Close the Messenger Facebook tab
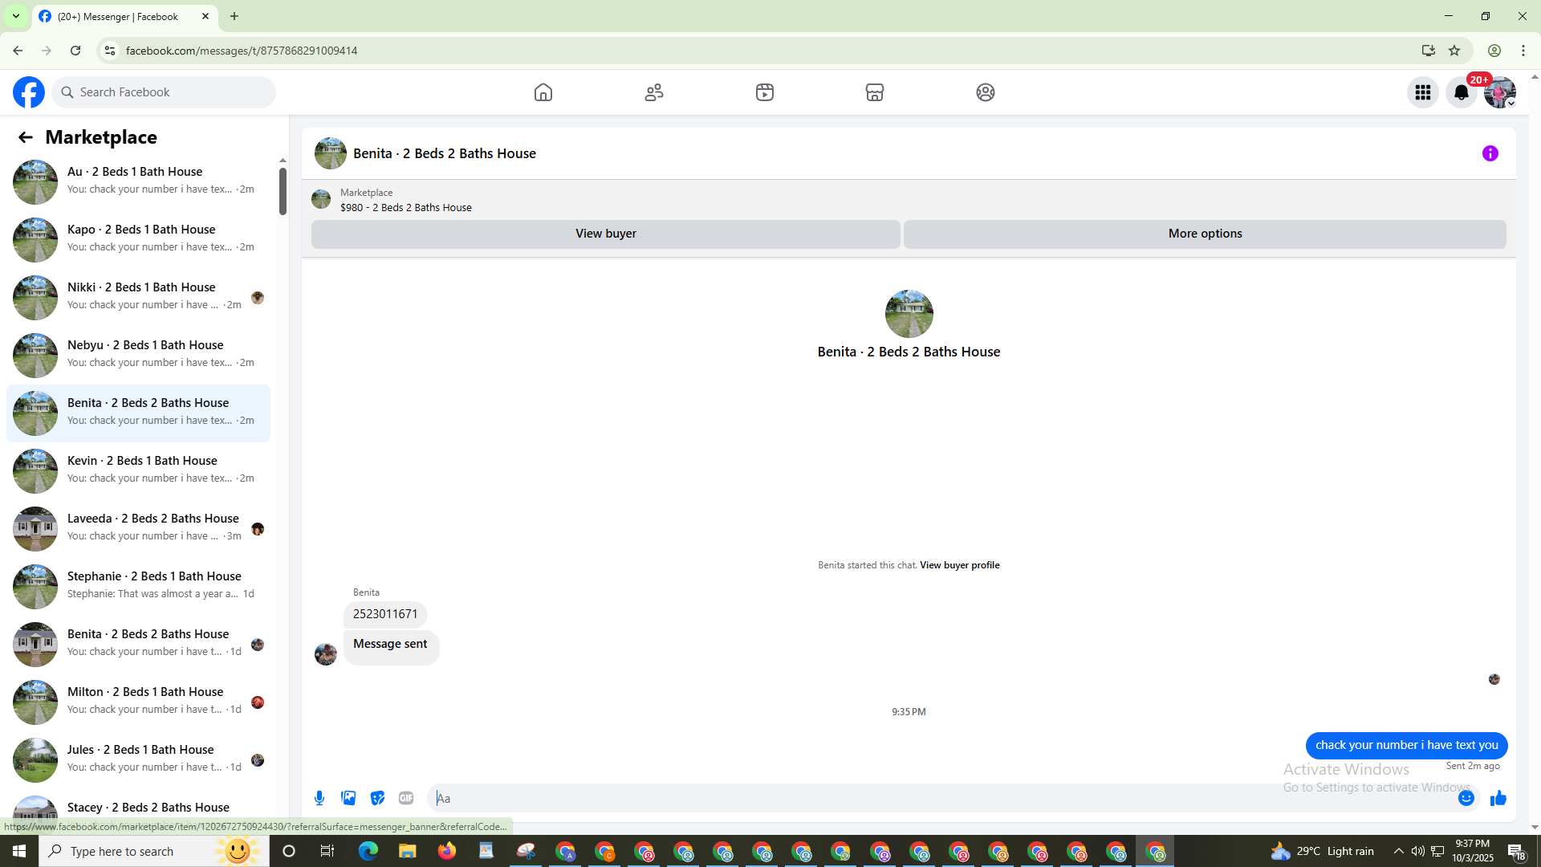Viewport: 1541px width, 867px height. (205, 16)
